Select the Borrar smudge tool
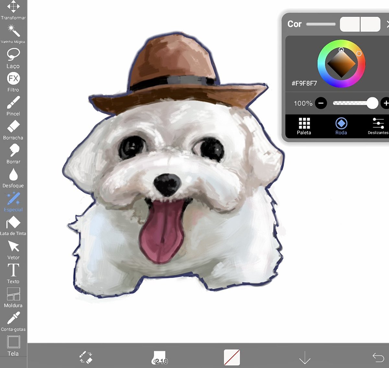This screenshot has height=368, width=389. point(13,154)
